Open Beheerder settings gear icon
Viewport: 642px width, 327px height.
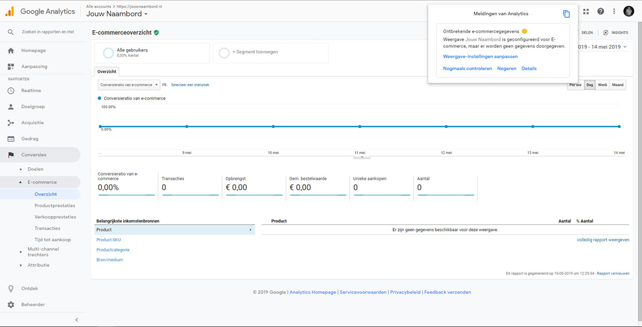pos(11,305)
